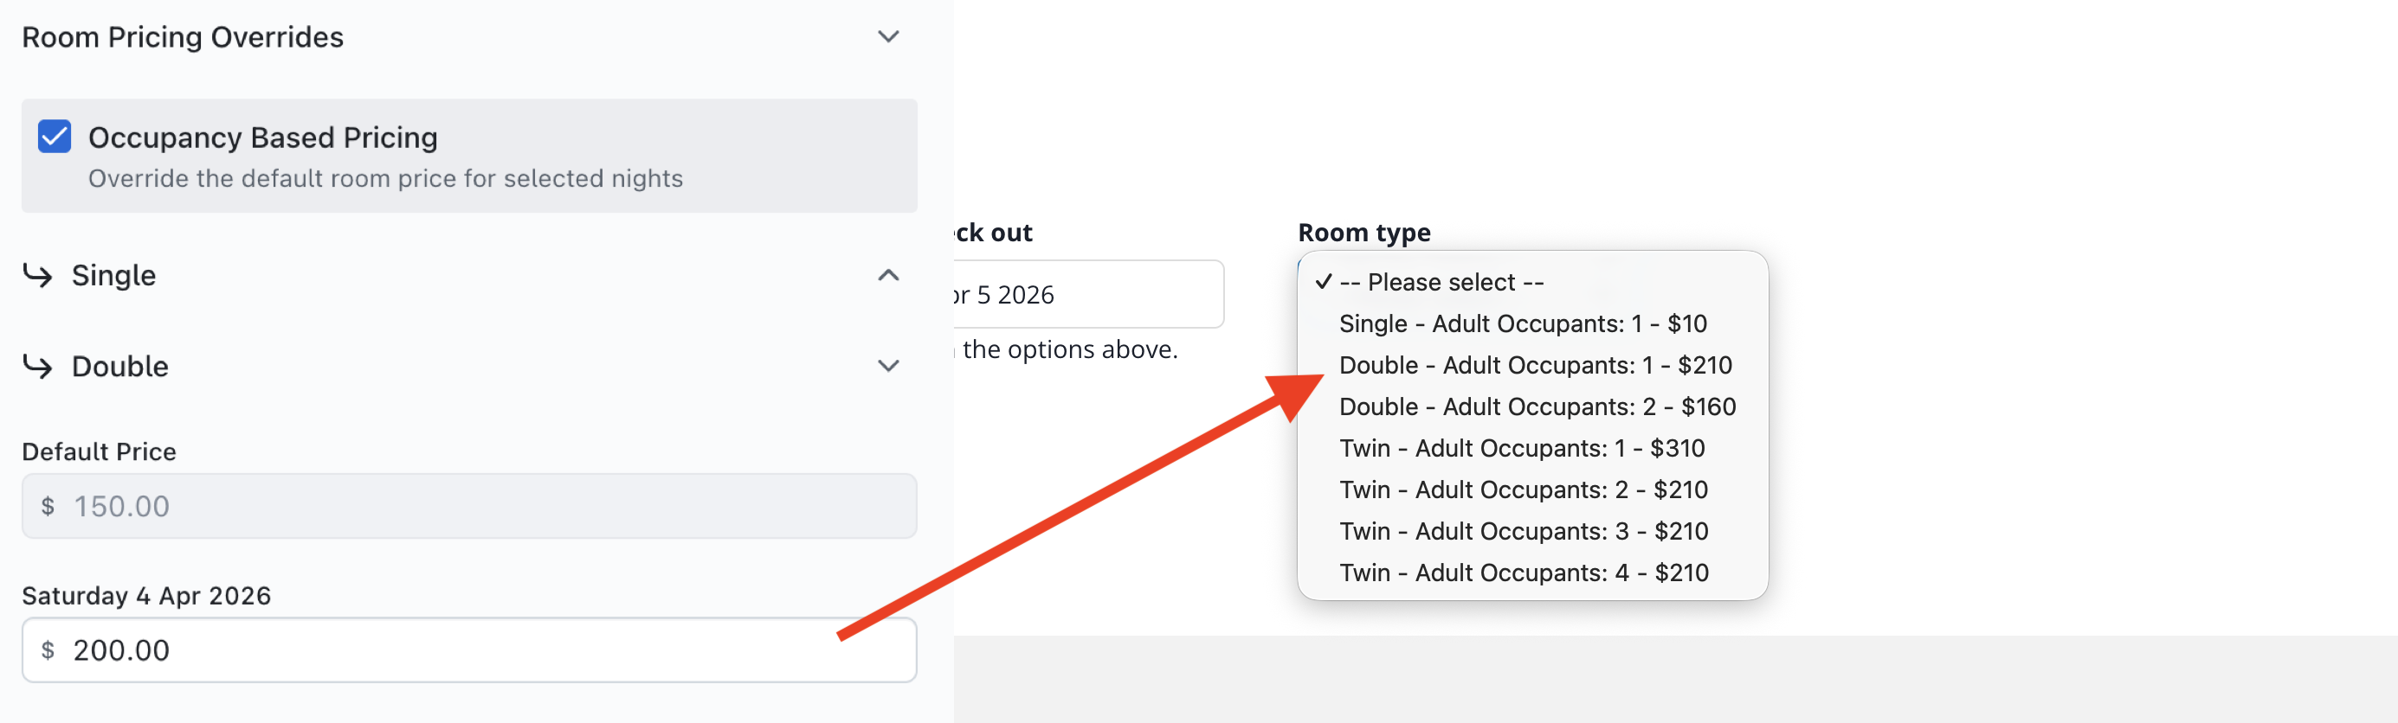
Task: Choose the Please select option
Action: (1441, 282)
